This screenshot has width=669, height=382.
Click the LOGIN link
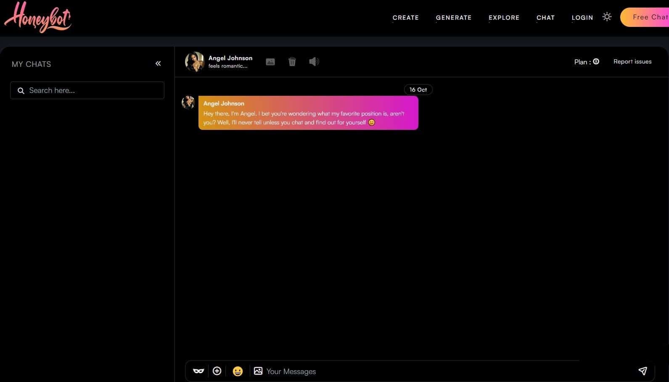pos(582,18)
